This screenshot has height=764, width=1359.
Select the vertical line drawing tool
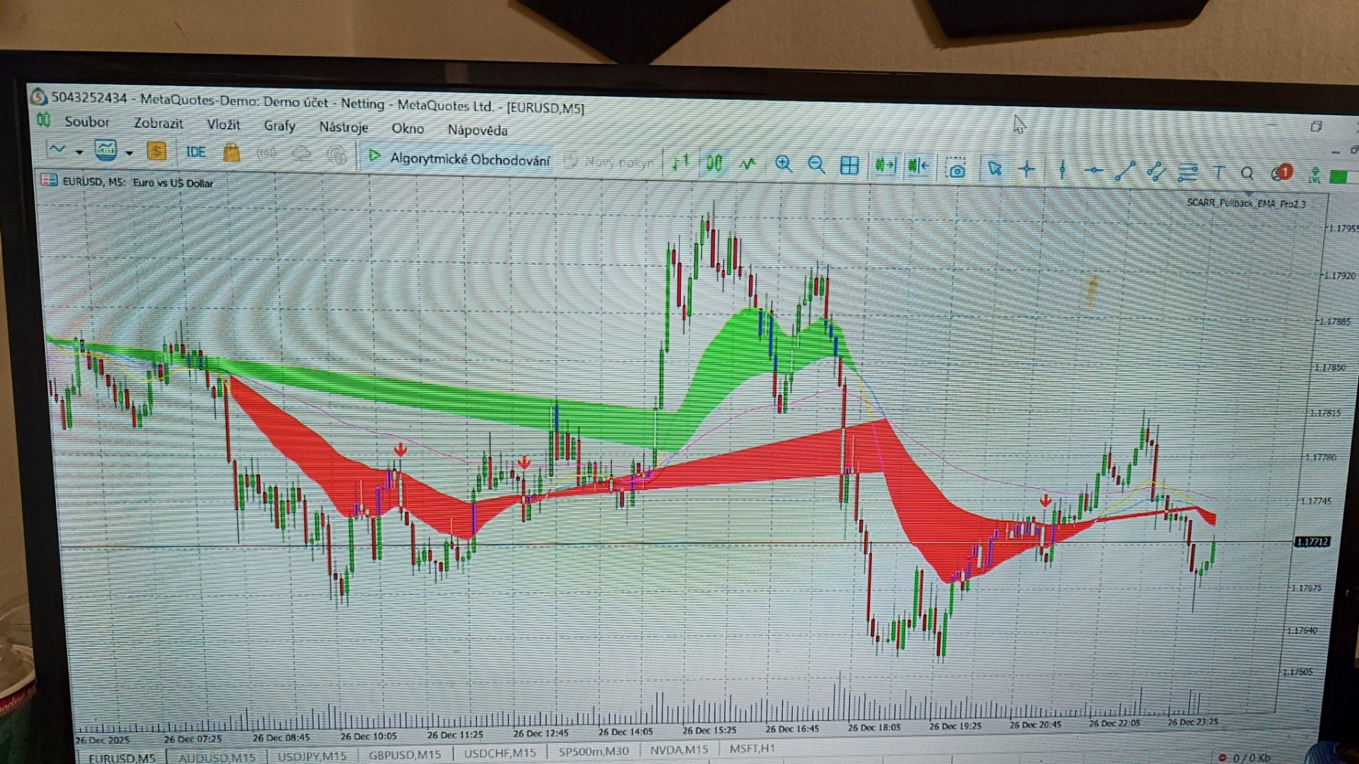click(1062, 170)
